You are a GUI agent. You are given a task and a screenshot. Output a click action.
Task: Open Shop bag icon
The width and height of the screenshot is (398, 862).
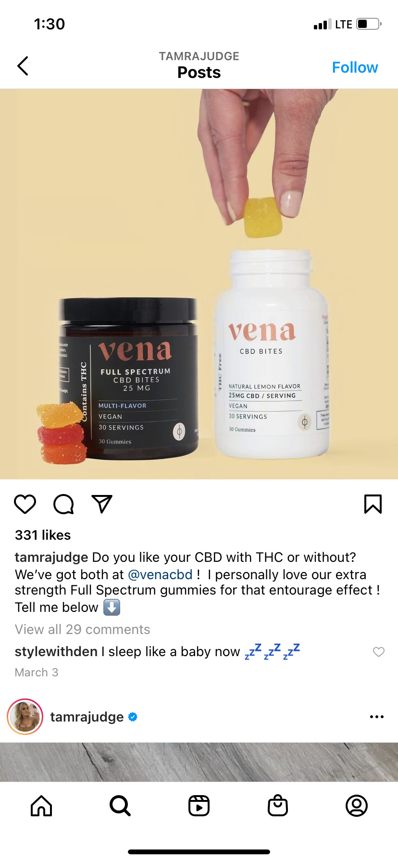click(278, 806)
